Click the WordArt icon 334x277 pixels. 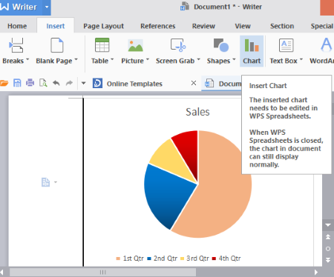pyautogui.click(x=327, y=44)
